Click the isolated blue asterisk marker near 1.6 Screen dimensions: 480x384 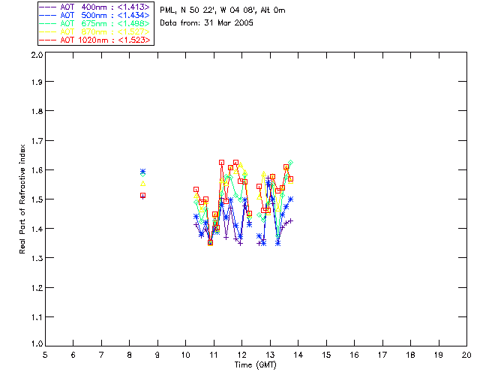pos(142,171)
